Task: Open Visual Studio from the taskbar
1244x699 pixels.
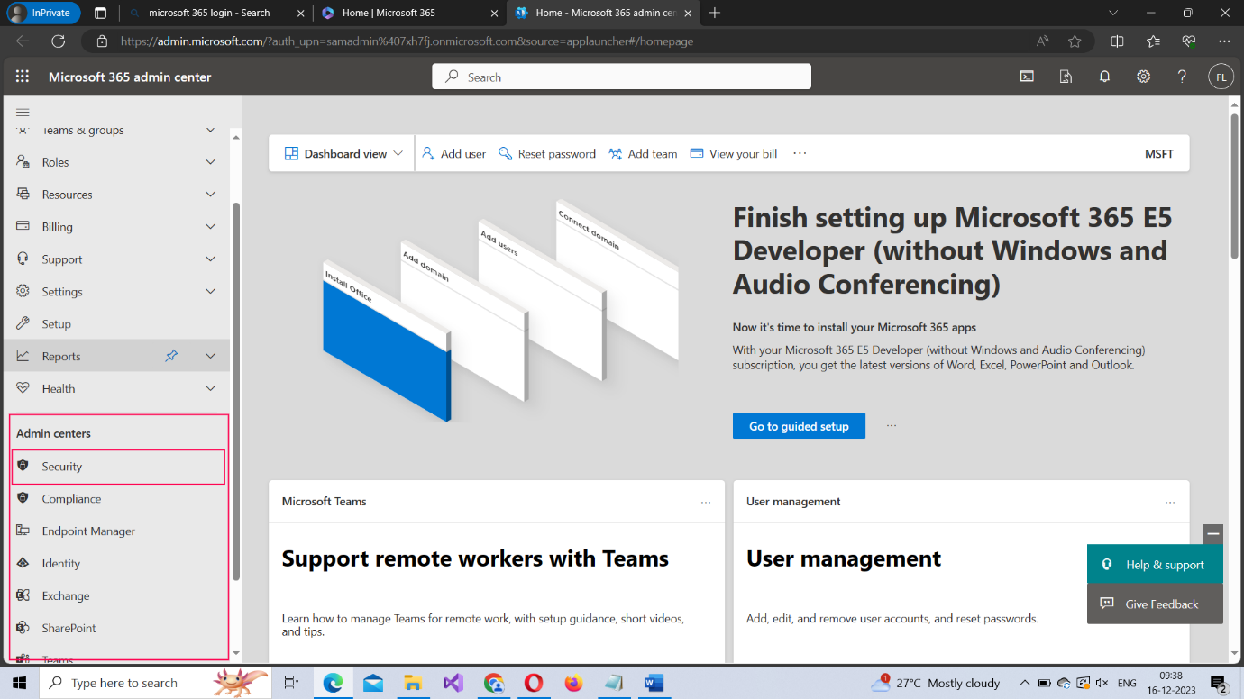Action: click(x=453, y=683)
